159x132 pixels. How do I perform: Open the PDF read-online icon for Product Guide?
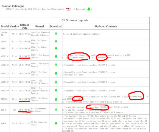tap(68, 9)
